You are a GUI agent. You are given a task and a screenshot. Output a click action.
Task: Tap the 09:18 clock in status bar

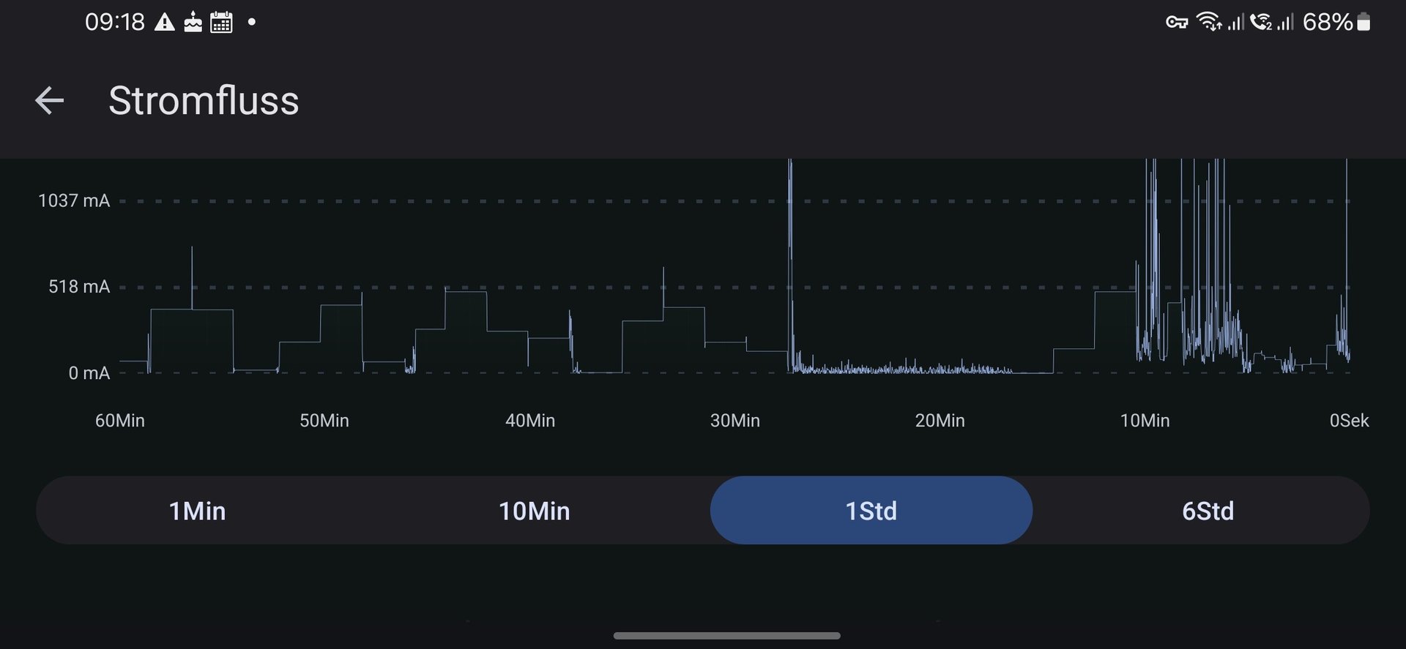coord(115,23)
